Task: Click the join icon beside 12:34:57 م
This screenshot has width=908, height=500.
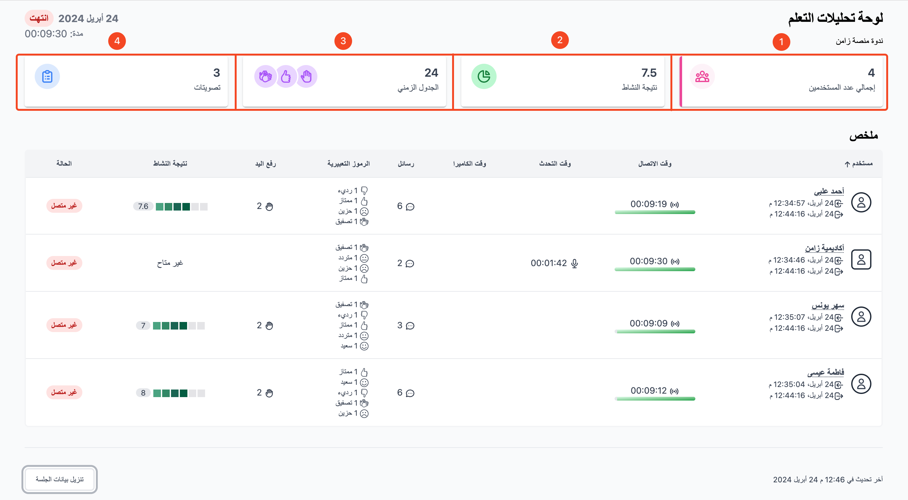Action: [x=839, y=204]
